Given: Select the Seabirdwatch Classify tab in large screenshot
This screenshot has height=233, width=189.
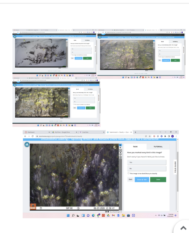Looking at the screenshot, I should point(119,132).
